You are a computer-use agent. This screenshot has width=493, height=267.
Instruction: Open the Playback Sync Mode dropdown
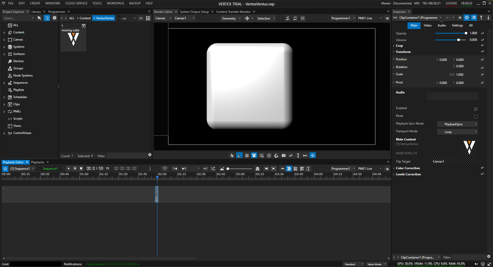(457, 124)
